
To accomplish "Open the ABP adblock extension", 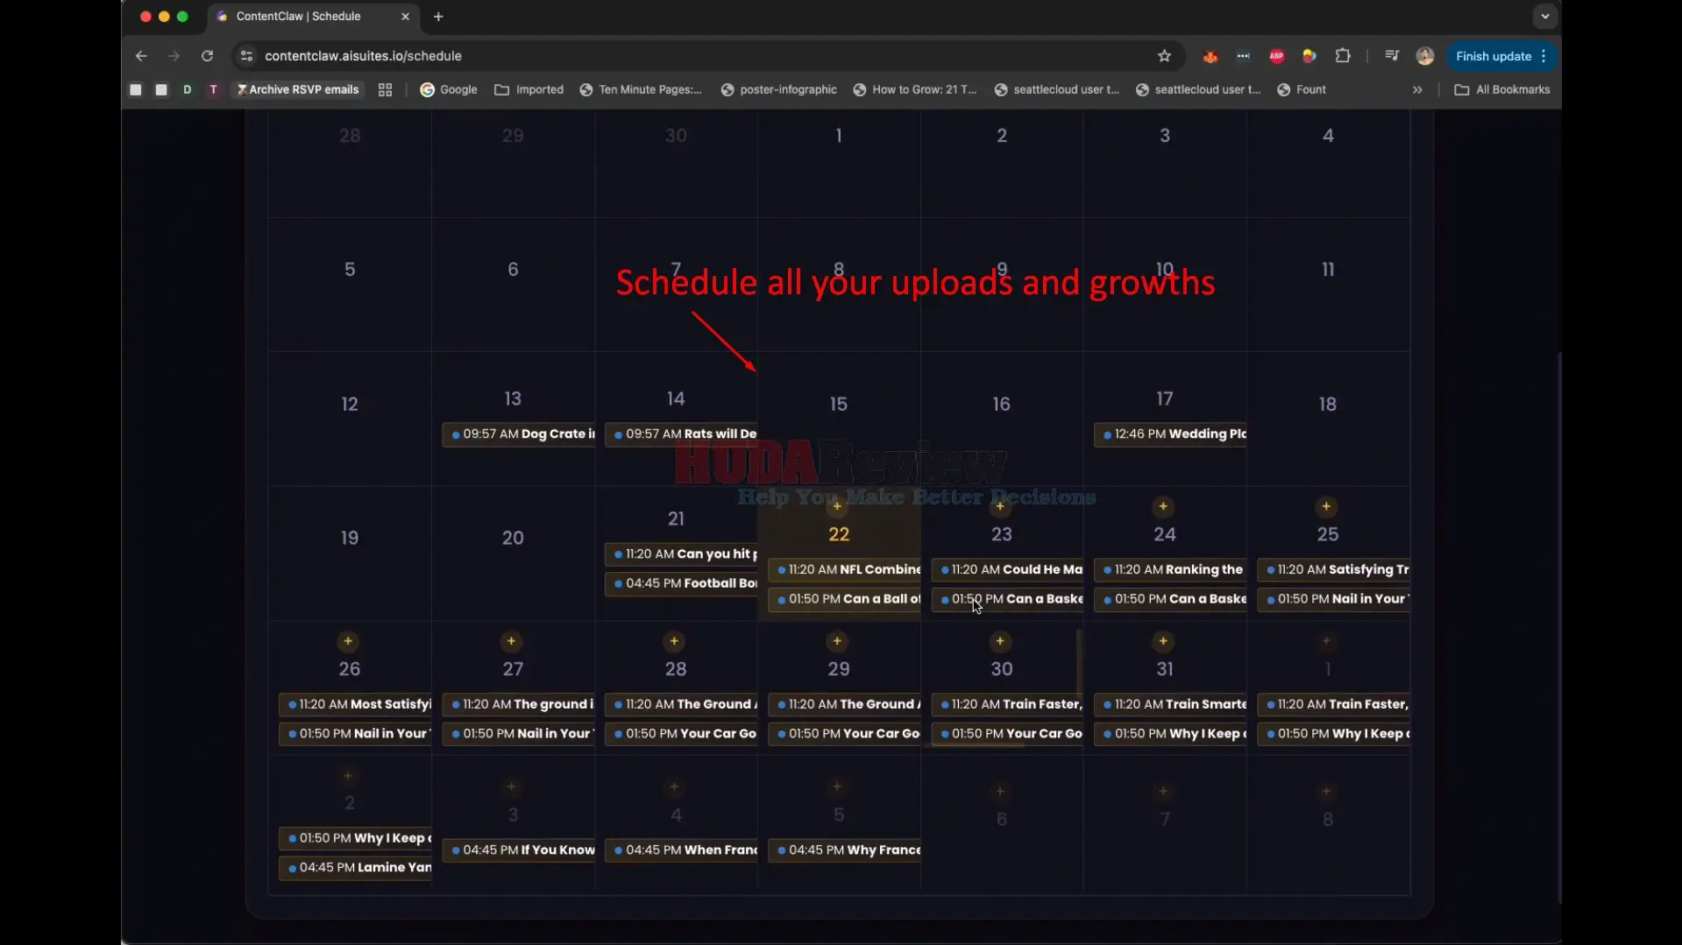I will pyautogui.click(x=1276, y=56).
